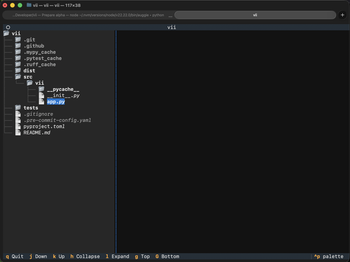Switch to the Developer/vii Prepare alpha tab
This screenshot has height=262, width=350.
pos(88,15)
